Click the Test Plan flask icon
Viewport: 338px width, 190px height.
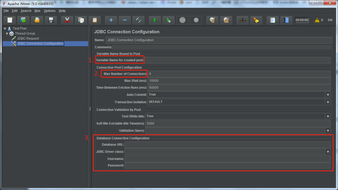(10, 28)
